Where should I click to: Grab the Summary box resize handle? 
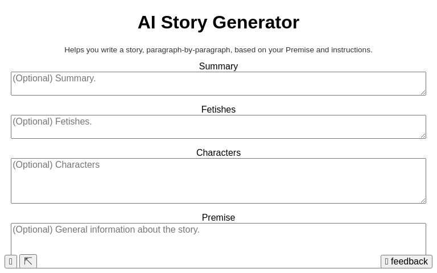(x=423, y=92)
